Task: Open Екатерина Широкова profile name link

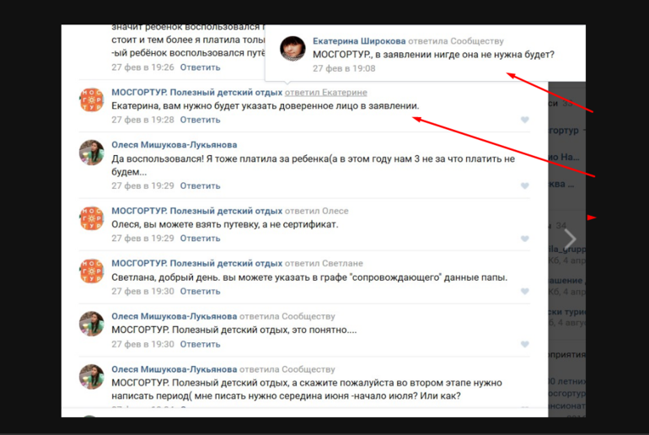Action: coord(359,41)
